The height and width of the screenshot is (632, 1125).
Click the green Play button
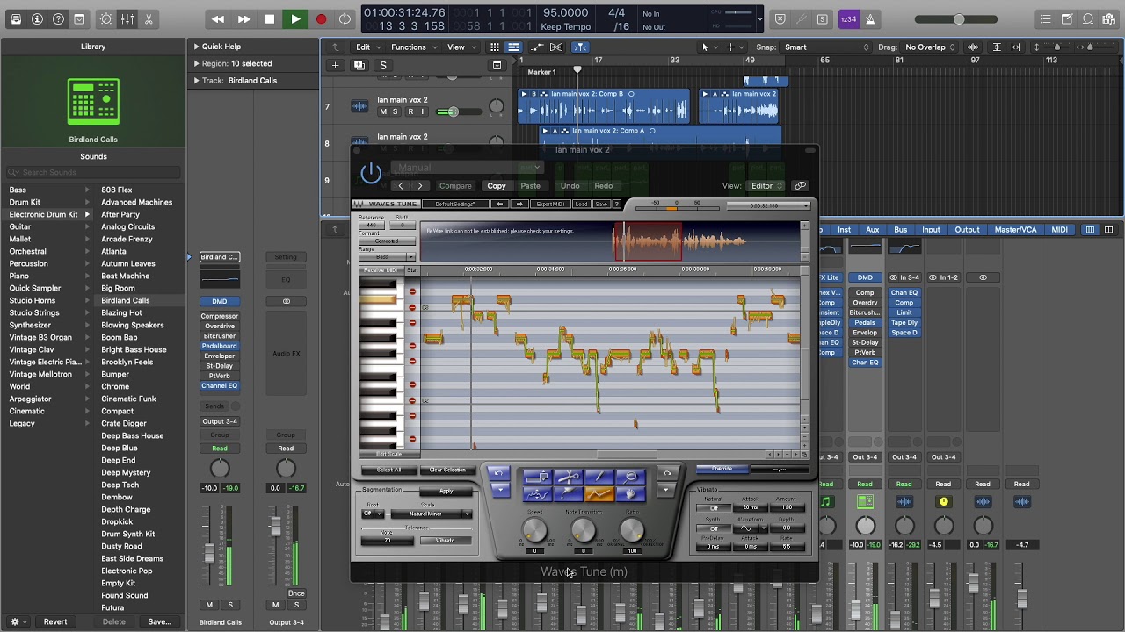295,19
